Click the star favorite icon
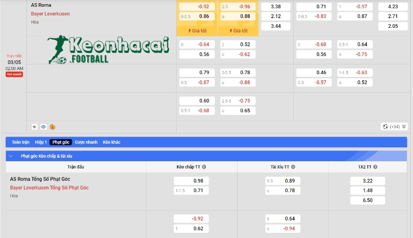This screenshot has height=238, width=413. coord(35,126)
